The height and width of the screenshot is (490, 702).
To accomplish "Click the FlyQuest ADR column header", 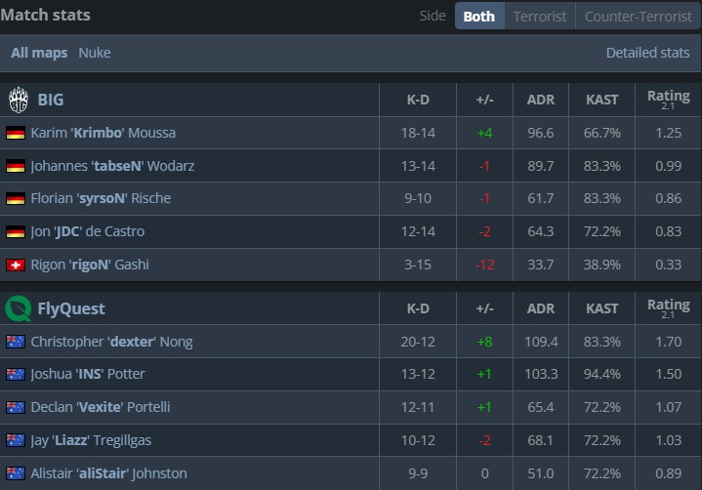I will (x=540, y=308).
